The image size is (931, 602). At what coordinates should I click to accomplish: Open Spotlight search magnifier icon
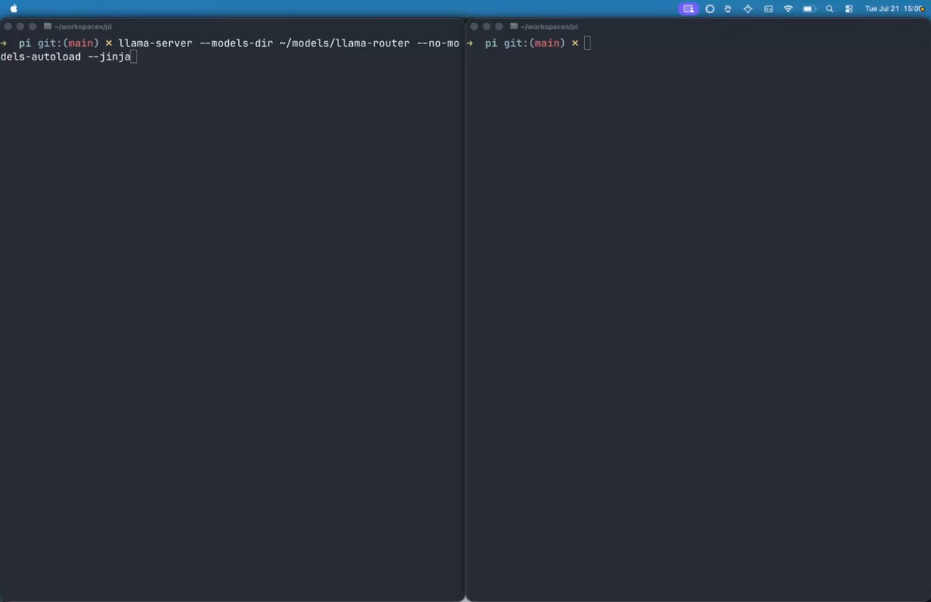(x=829, y=9)
